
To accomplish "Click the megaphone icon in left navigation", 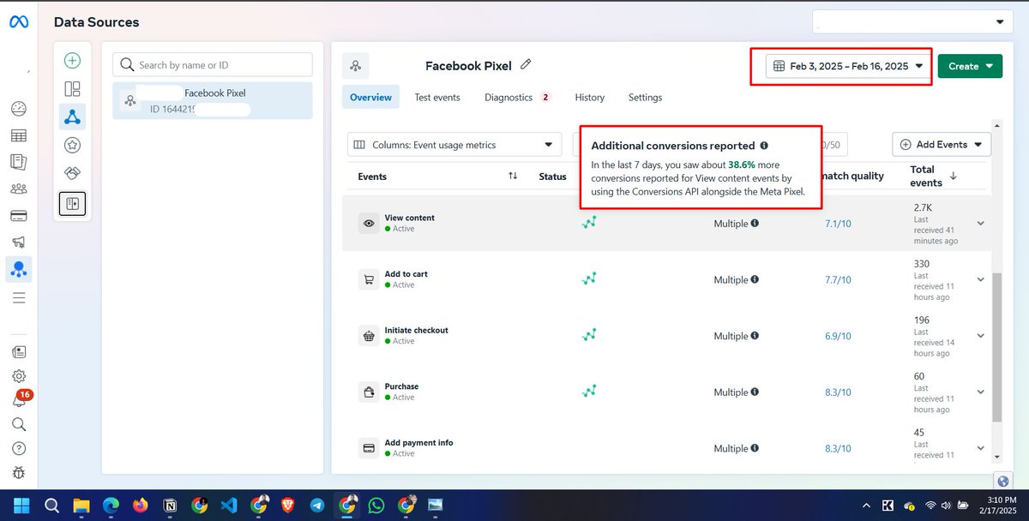I will click(x=19, y=243).
